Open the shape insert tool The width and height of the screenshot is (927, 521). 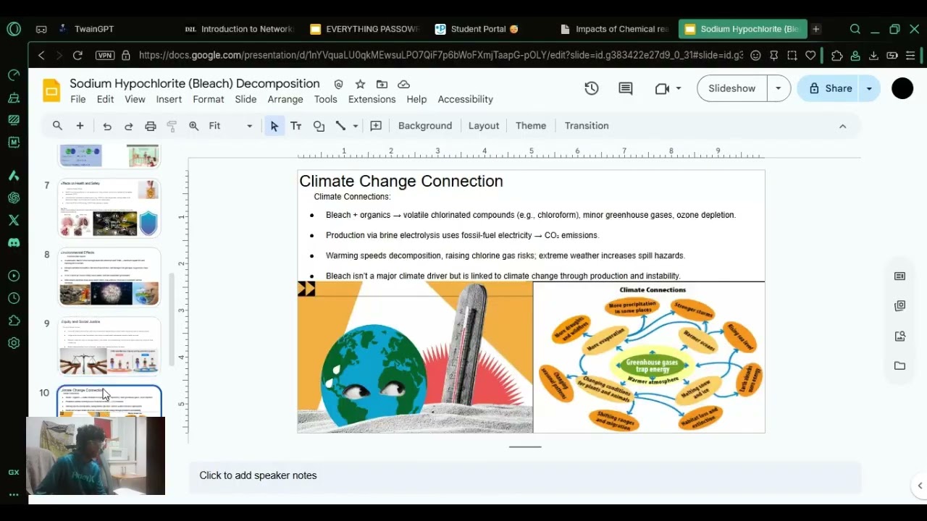319,126
